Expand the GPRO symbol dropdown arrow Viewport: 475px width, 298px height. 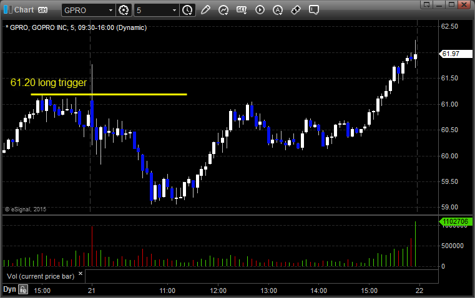[x=110, y=10]
